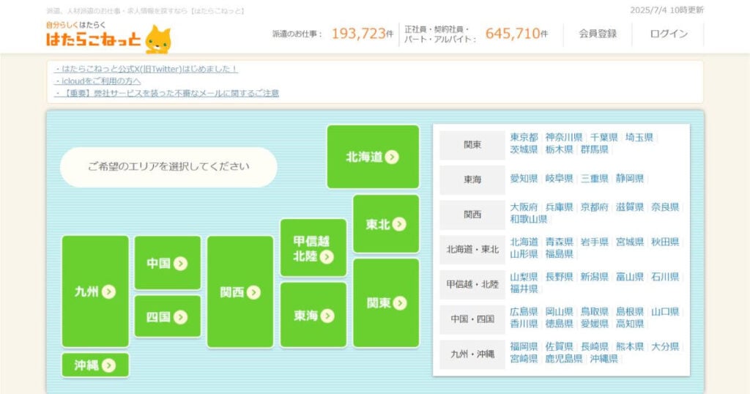Click the ログイン login link
This screenshot has height=394, width=750.
tap(668, 34)
